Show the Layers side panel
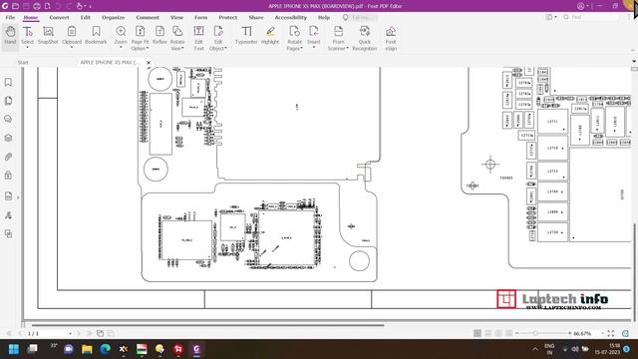 8,138
